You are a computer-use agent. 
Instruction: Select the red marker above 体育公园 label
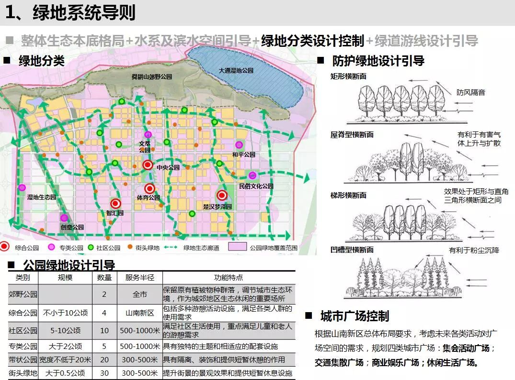pos(150,188)
